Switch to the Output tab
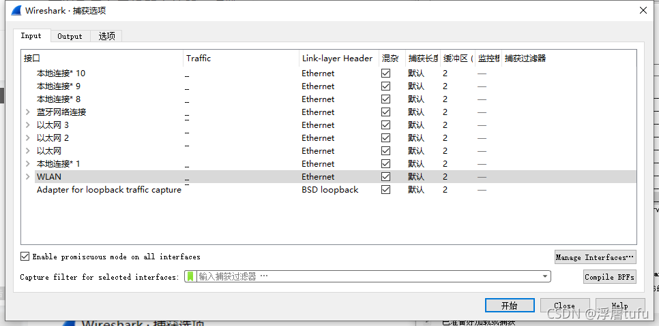 [x=70, y=36]
